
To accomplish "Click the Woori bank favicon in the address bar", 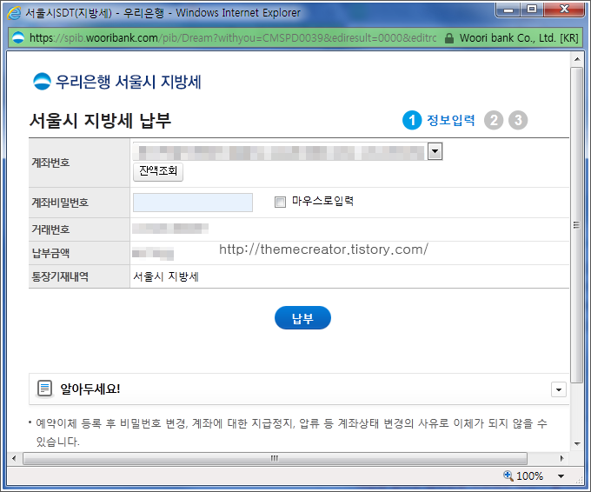I will pyautogui.click(x=18, y=37).
